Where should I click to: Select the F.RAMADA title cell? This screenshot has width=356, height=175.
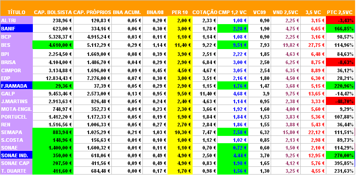click(16, 86)
